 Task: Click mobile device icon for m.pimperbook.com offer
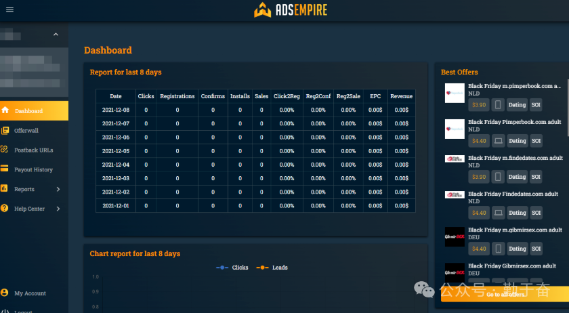[498, 105]
